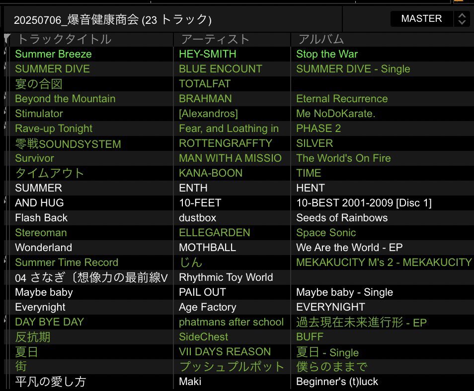Click album Stop the War
The image size is (474, 391).
pos(327,54)
